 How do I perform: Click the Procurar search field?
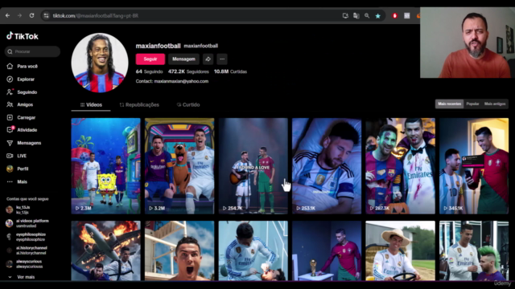[32, 51]
